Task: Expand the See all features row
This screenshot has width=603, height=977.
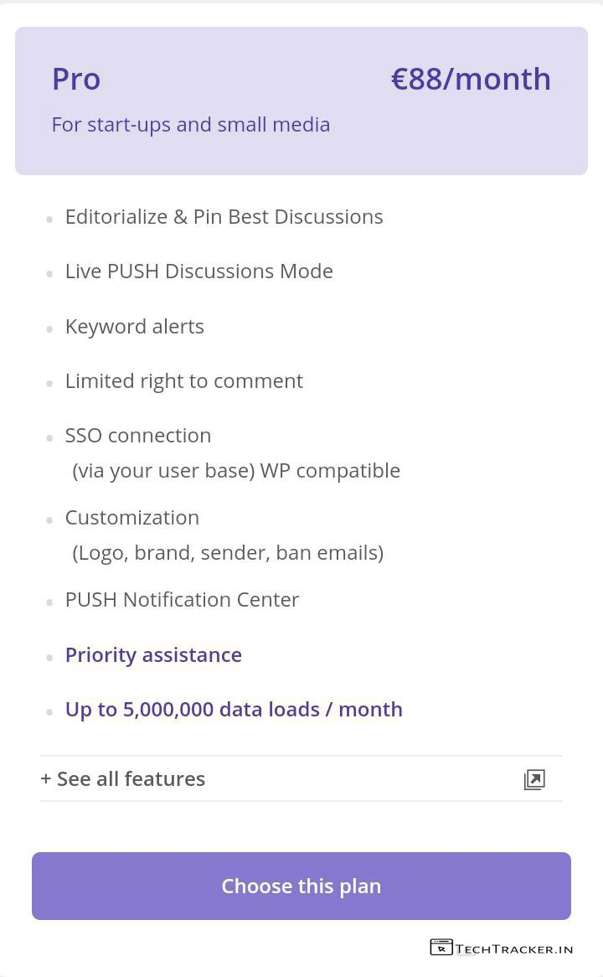Action: coord(123,779)
